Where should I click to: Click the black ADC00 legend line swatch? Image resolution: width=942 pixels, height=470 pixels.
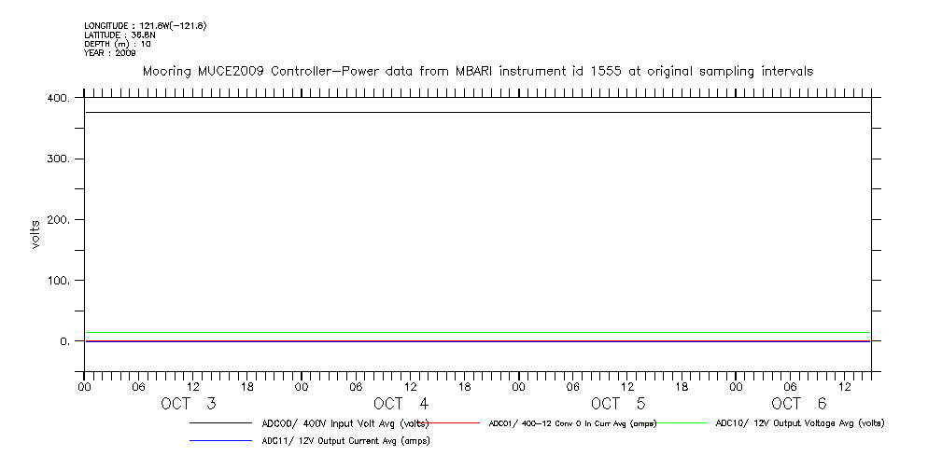click(220, 423)
